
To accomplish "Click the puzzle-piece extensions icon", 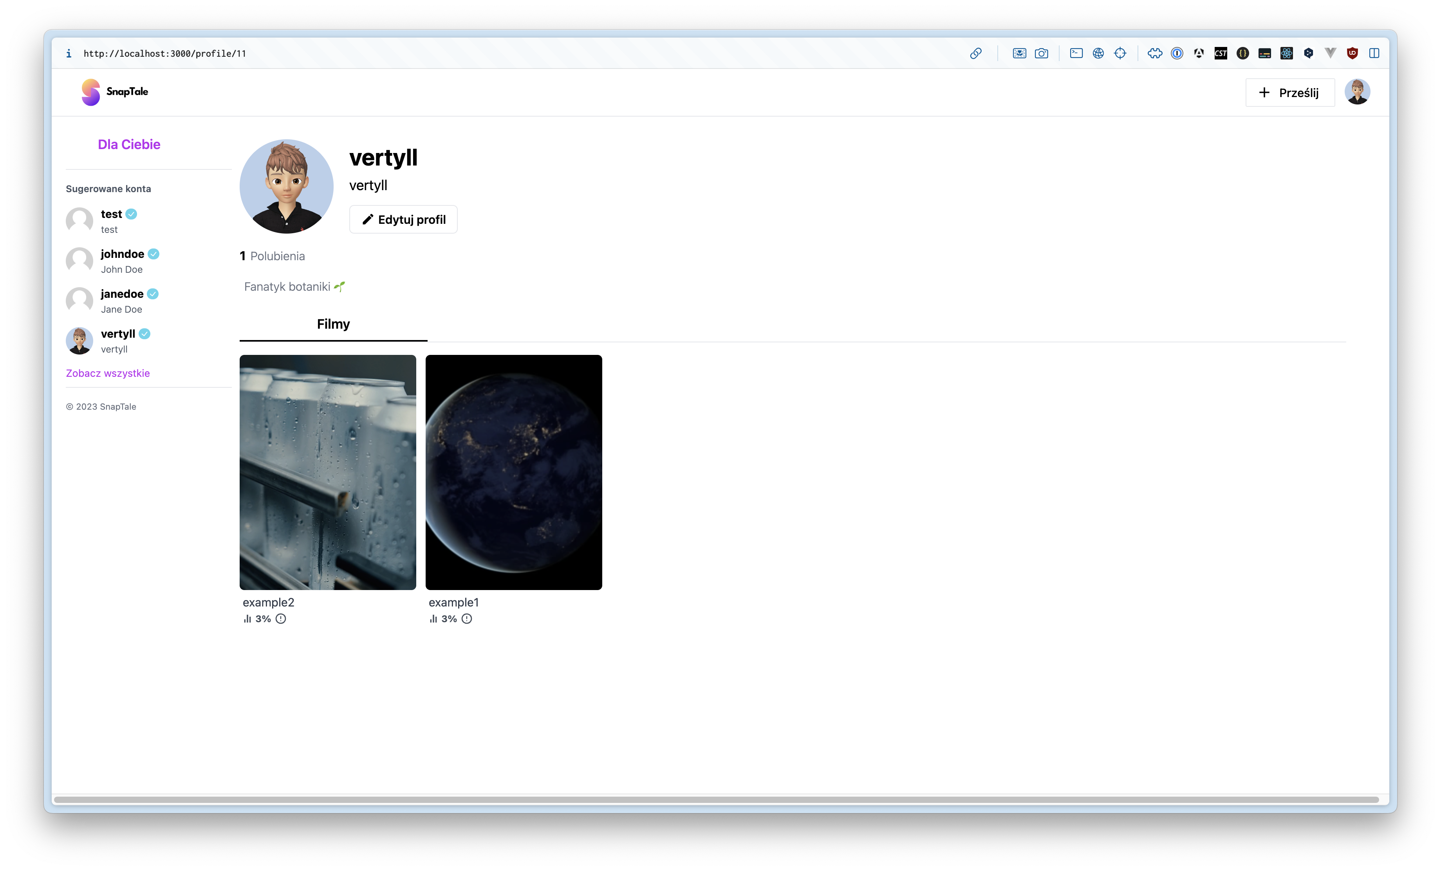I will pos(1154,53).
